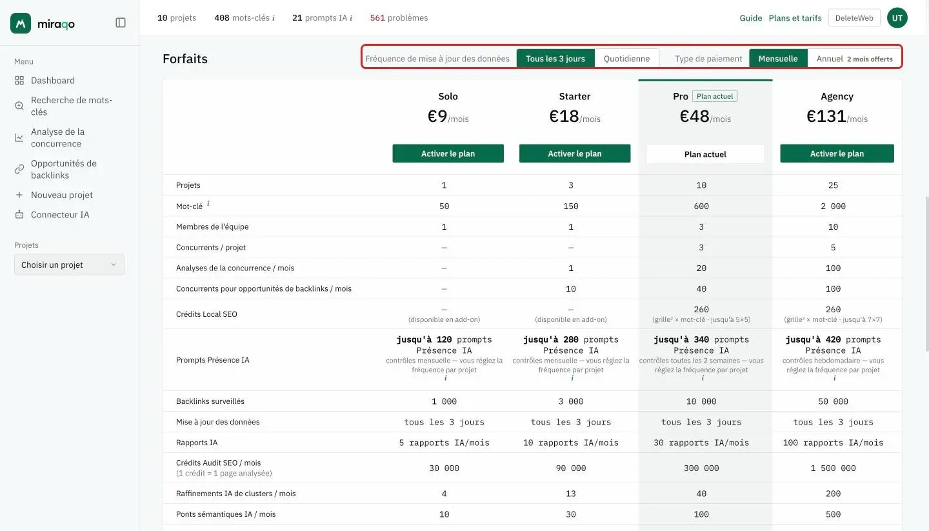
Task: Click the '10 projets' counter
Action: pos(177,18)
